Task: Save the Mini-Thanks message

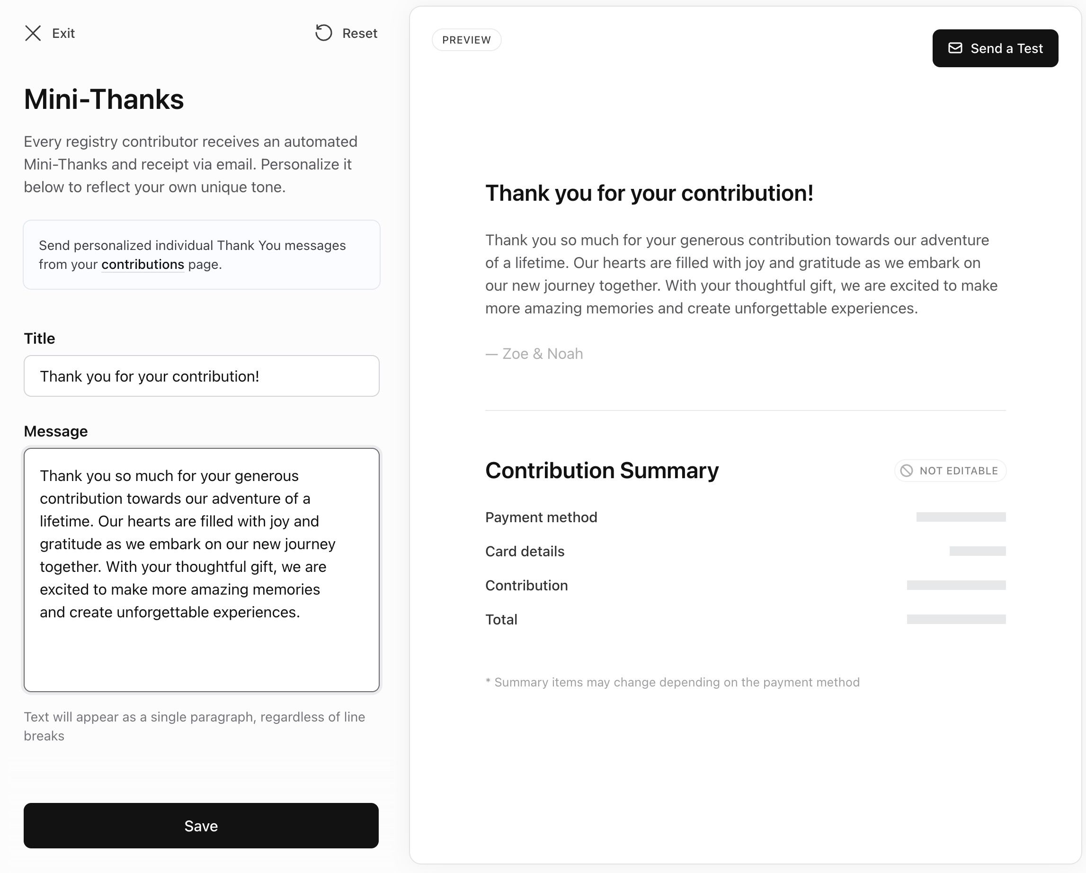Action: (201, 826)
